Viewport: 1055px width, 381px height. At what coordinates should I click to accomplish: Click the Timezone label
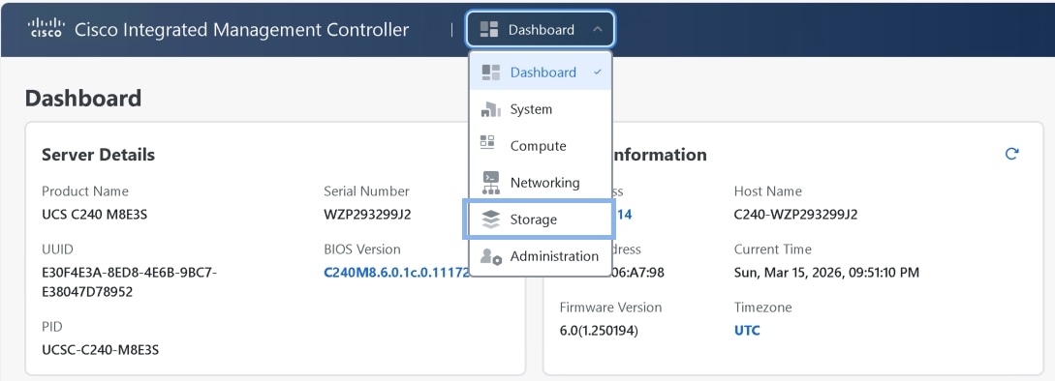coord(763,308)
